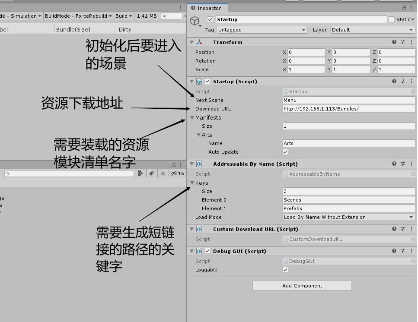Click the help icon on the Transform component
The height and width of the screenshot is (322, 418).
(394, 42)
